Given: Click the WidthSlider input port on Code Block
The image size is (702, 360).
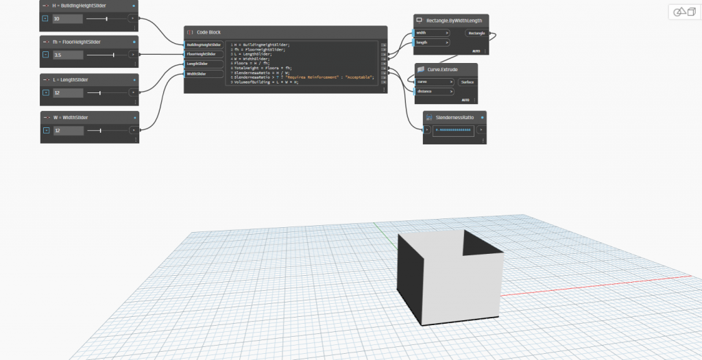Looking at the screenshot, I should [204, 74].
